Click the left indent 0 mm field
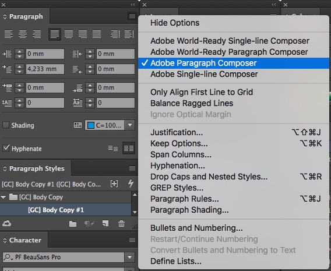 coord(45,54)
